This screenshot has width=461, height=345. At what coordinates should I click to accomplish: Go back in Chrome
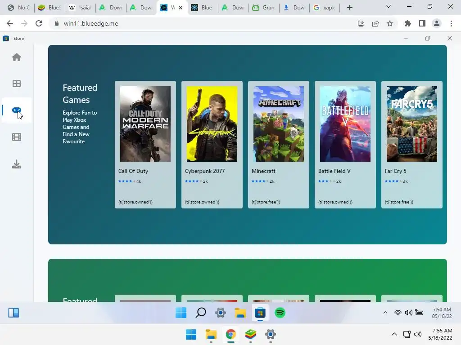[x=10, y=23]
